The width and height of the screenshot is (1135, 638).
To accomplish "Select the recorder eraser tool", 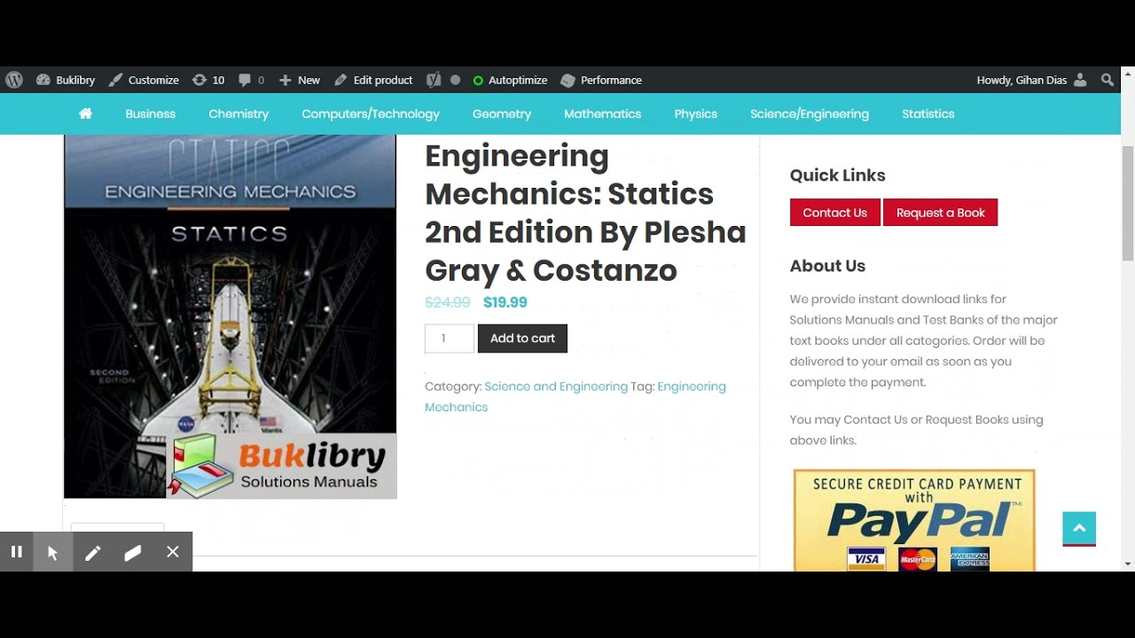I will [133, 552].
